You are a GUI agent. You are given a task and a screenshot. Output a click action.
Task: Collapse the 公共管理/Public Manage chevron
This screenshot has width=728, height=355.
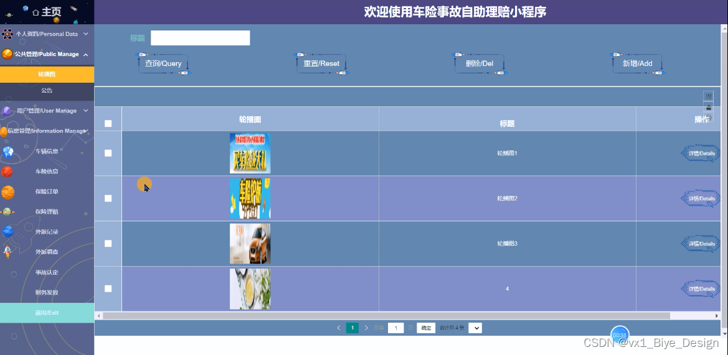86,54
